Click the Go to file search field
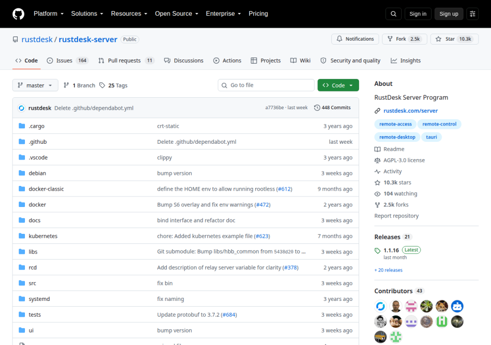This screenshot has width=491, height=345. click(266, 85)
